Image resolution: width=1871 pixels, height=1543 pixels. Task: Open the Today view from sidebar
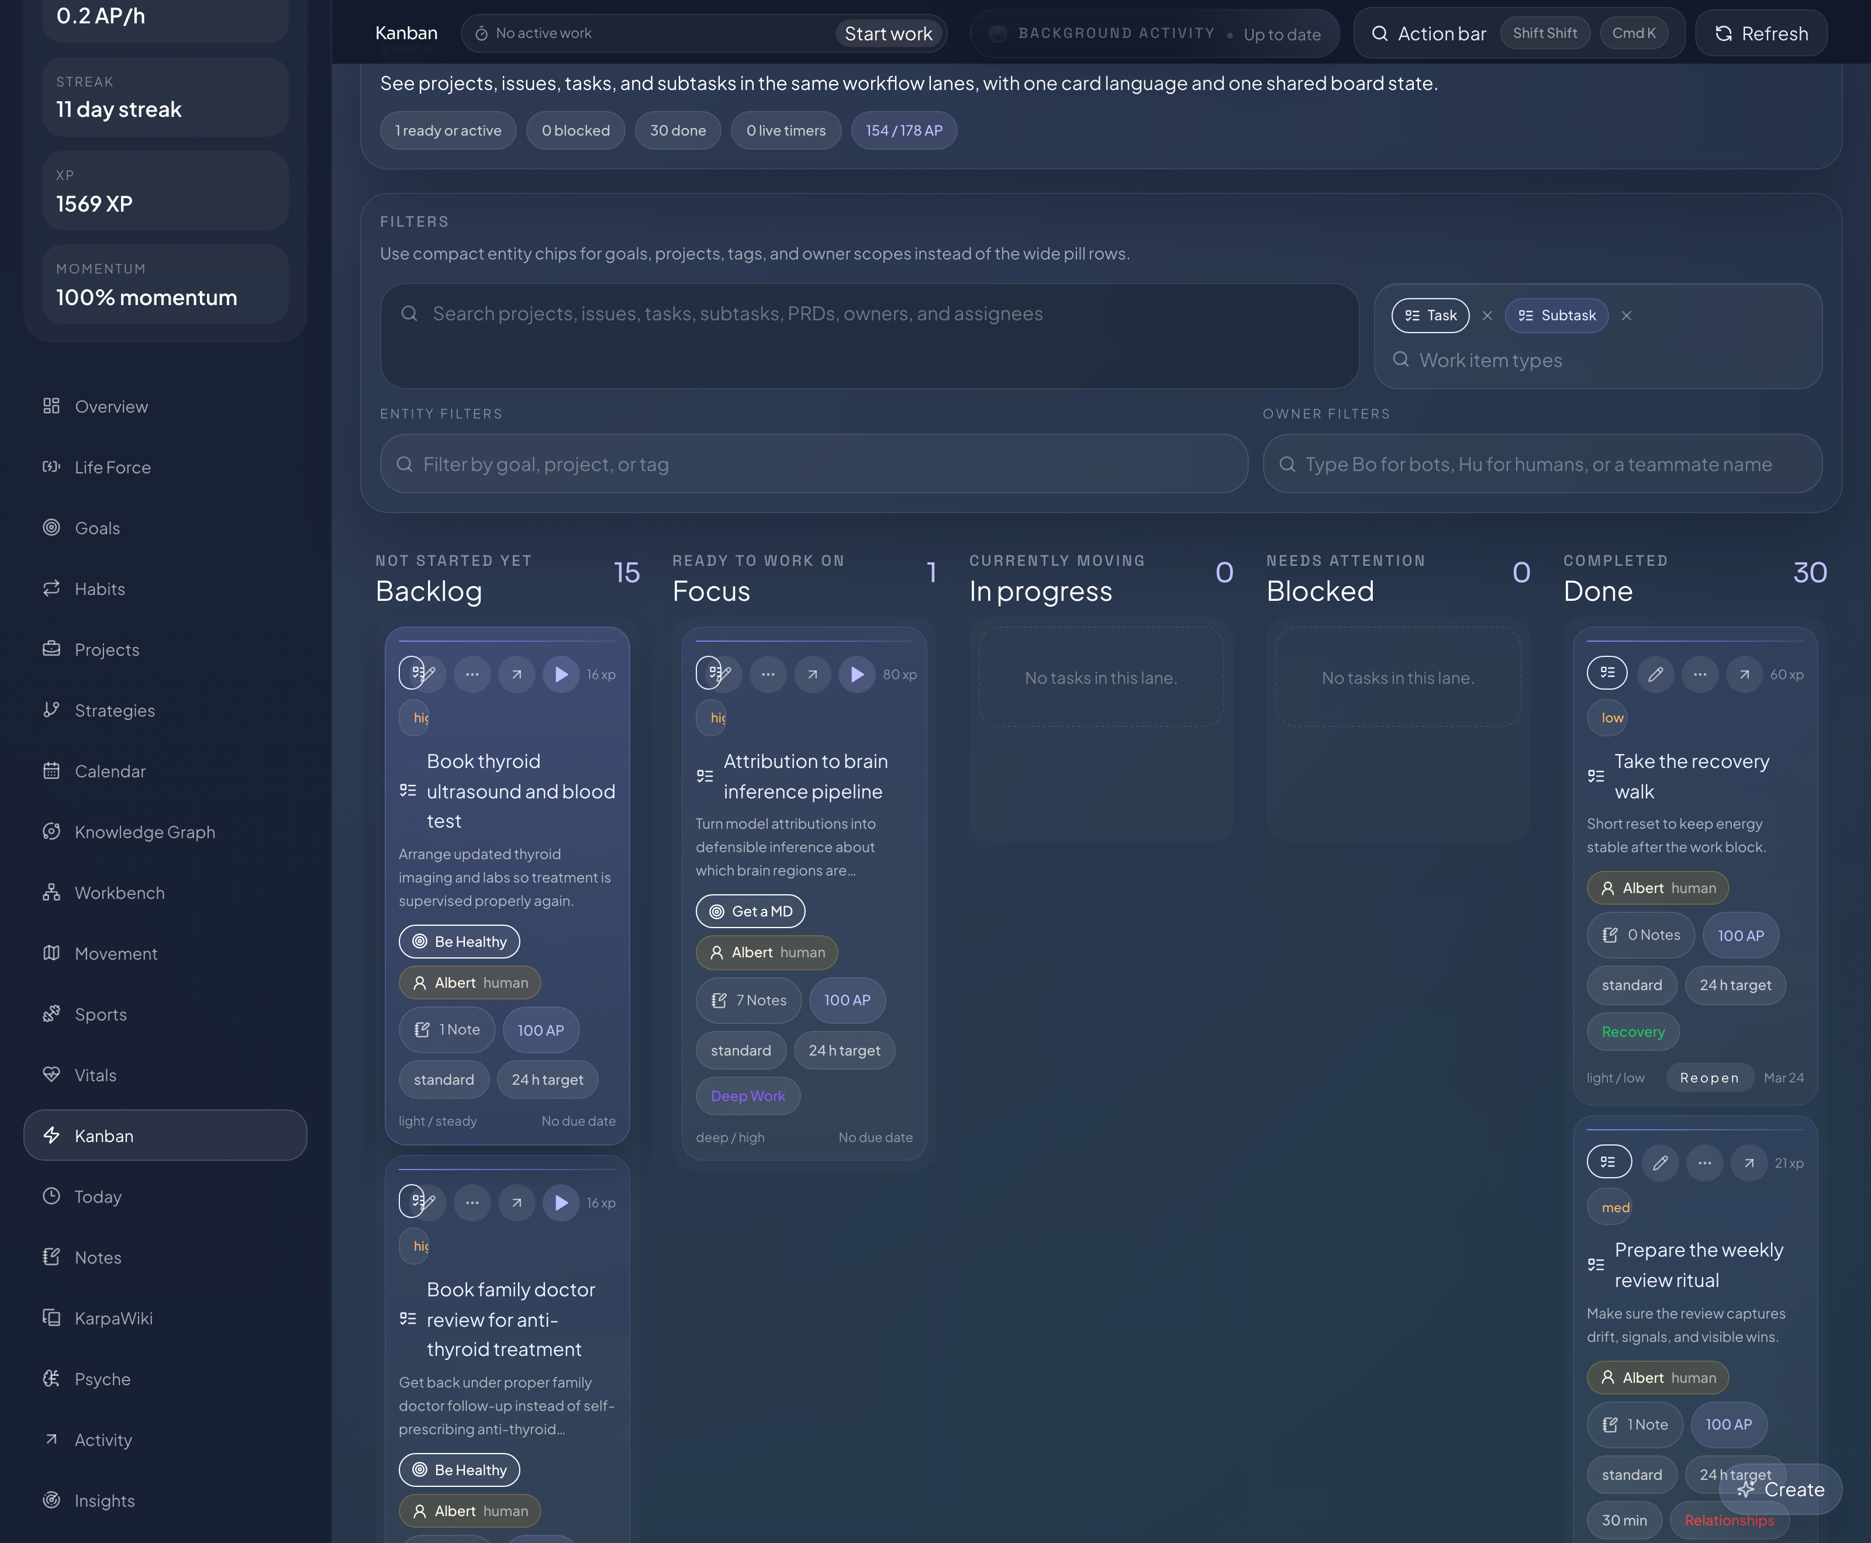[98, 1196]
